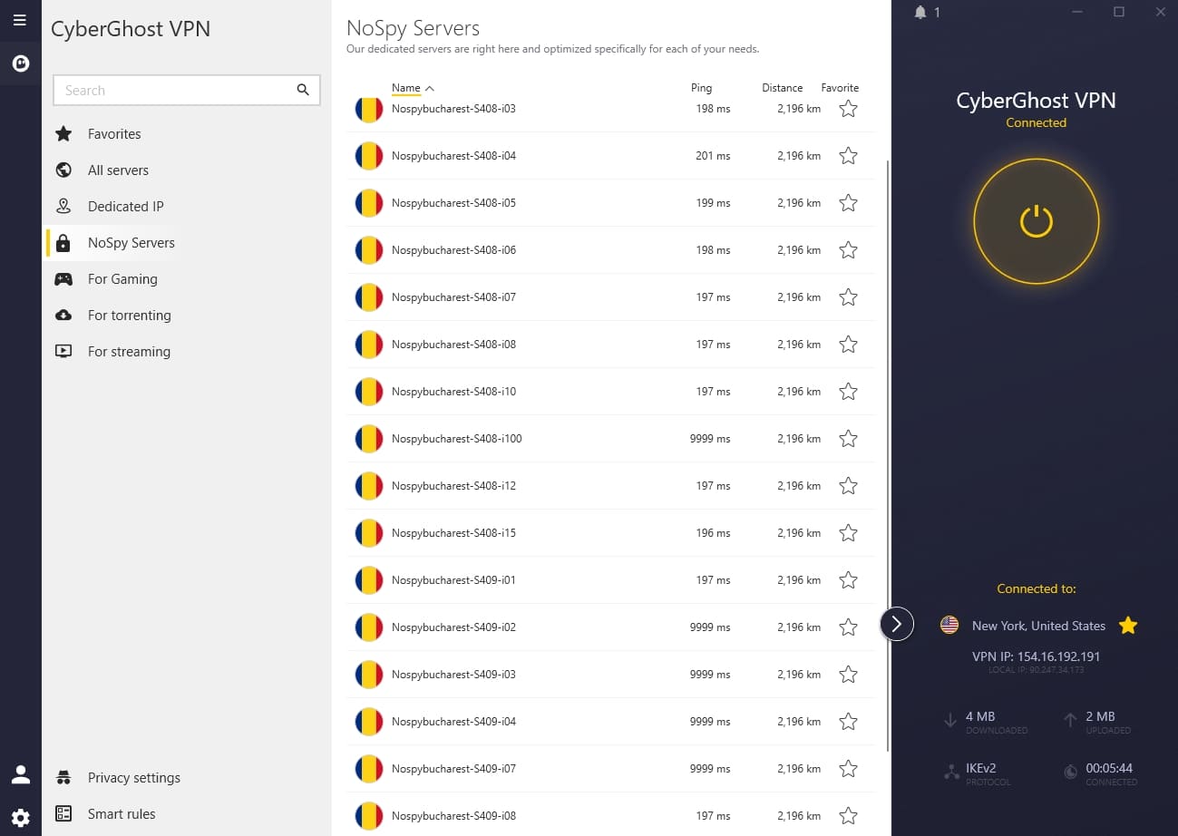
Task: Click the 00:05:44 connected timer
Action: (x=1109, y=768)
